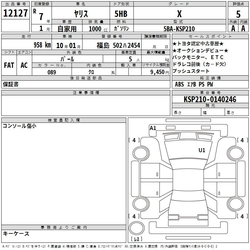Select the car name ヤリス
250x250 pixels.
tap(81, 14)
